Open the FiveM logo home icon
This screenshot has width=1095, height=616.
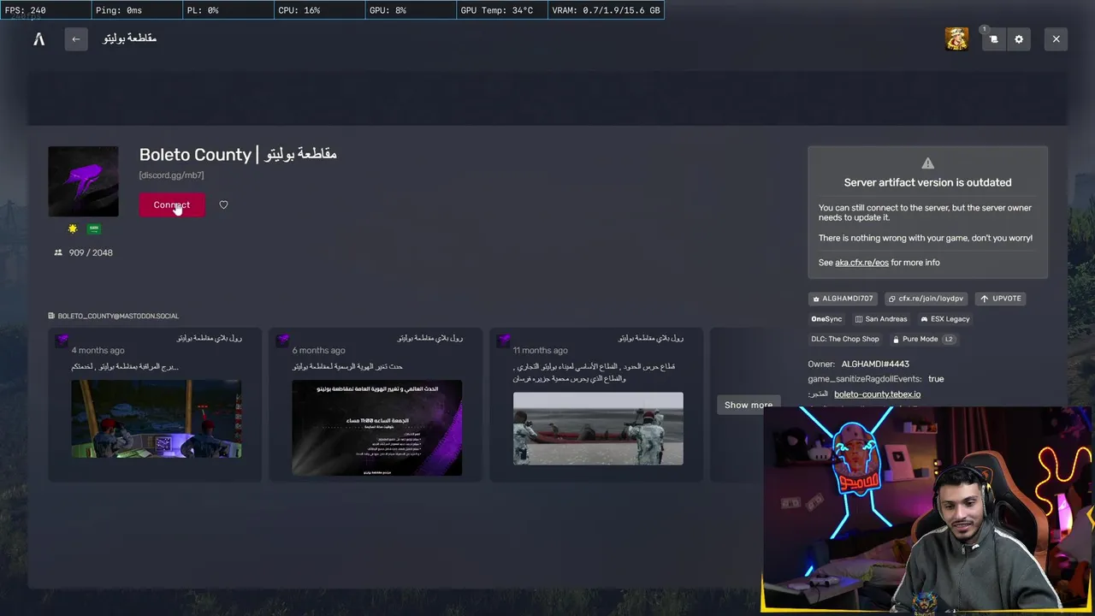[39, 38]
